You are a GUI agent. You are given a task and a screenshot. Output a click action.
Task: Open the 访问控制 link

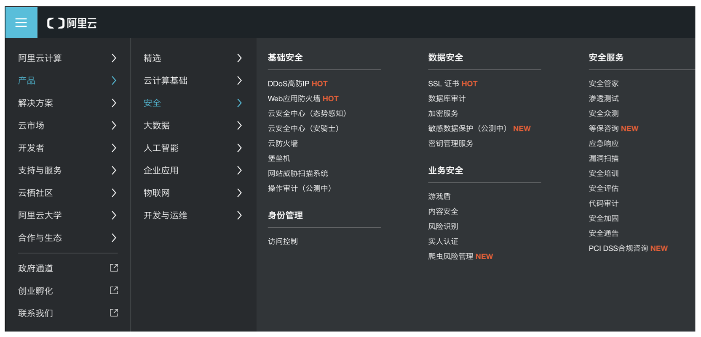[x=283, y=241]
